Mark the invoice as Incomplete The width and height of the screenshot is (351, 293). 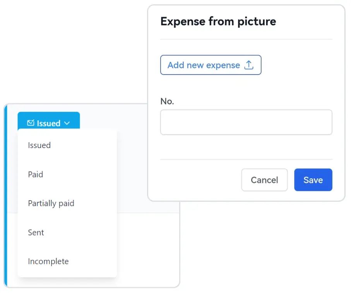[x=48, y=261]
